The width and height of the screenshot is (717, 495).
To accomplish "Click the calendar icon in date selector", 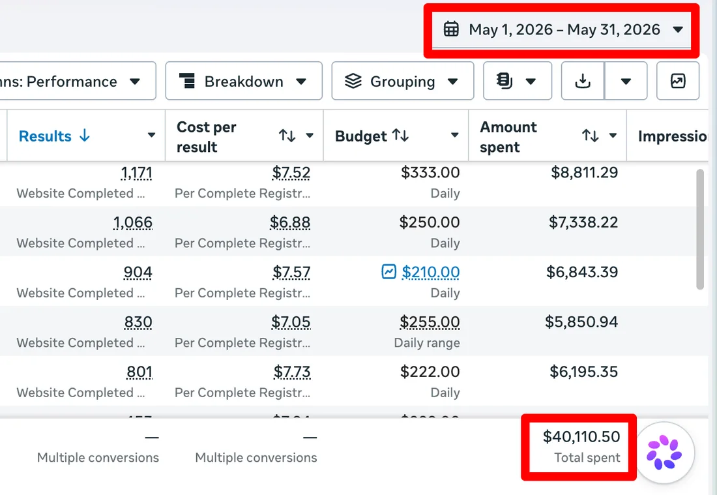I will [451, 29].
